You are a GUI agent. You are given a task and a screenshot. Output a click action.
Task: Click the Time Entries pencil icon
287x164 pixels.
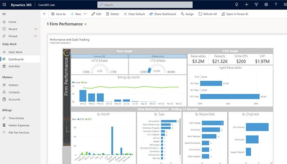4,118
